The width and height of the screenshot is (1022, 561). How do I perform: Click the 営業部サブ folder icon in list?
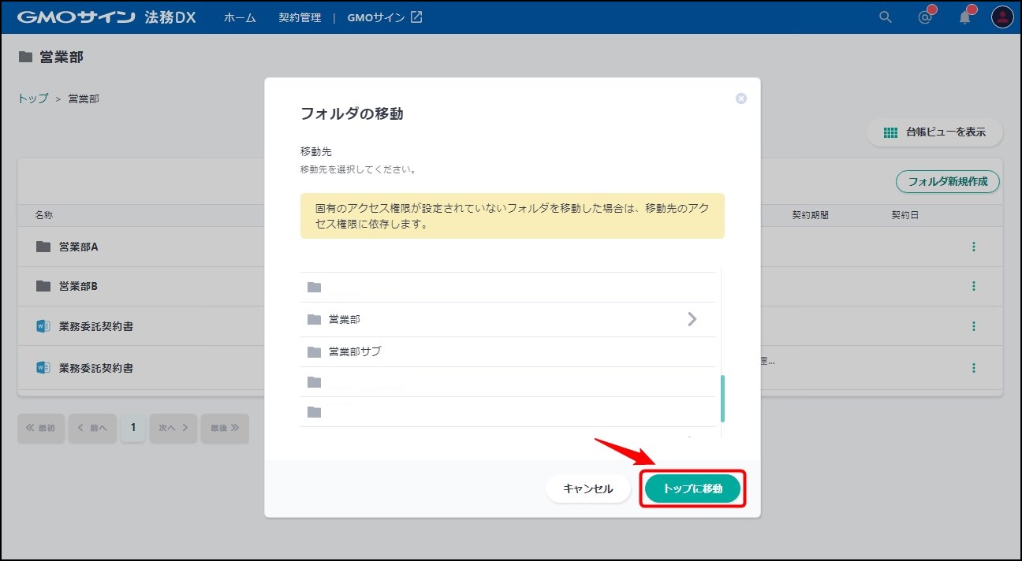(314, 351)
